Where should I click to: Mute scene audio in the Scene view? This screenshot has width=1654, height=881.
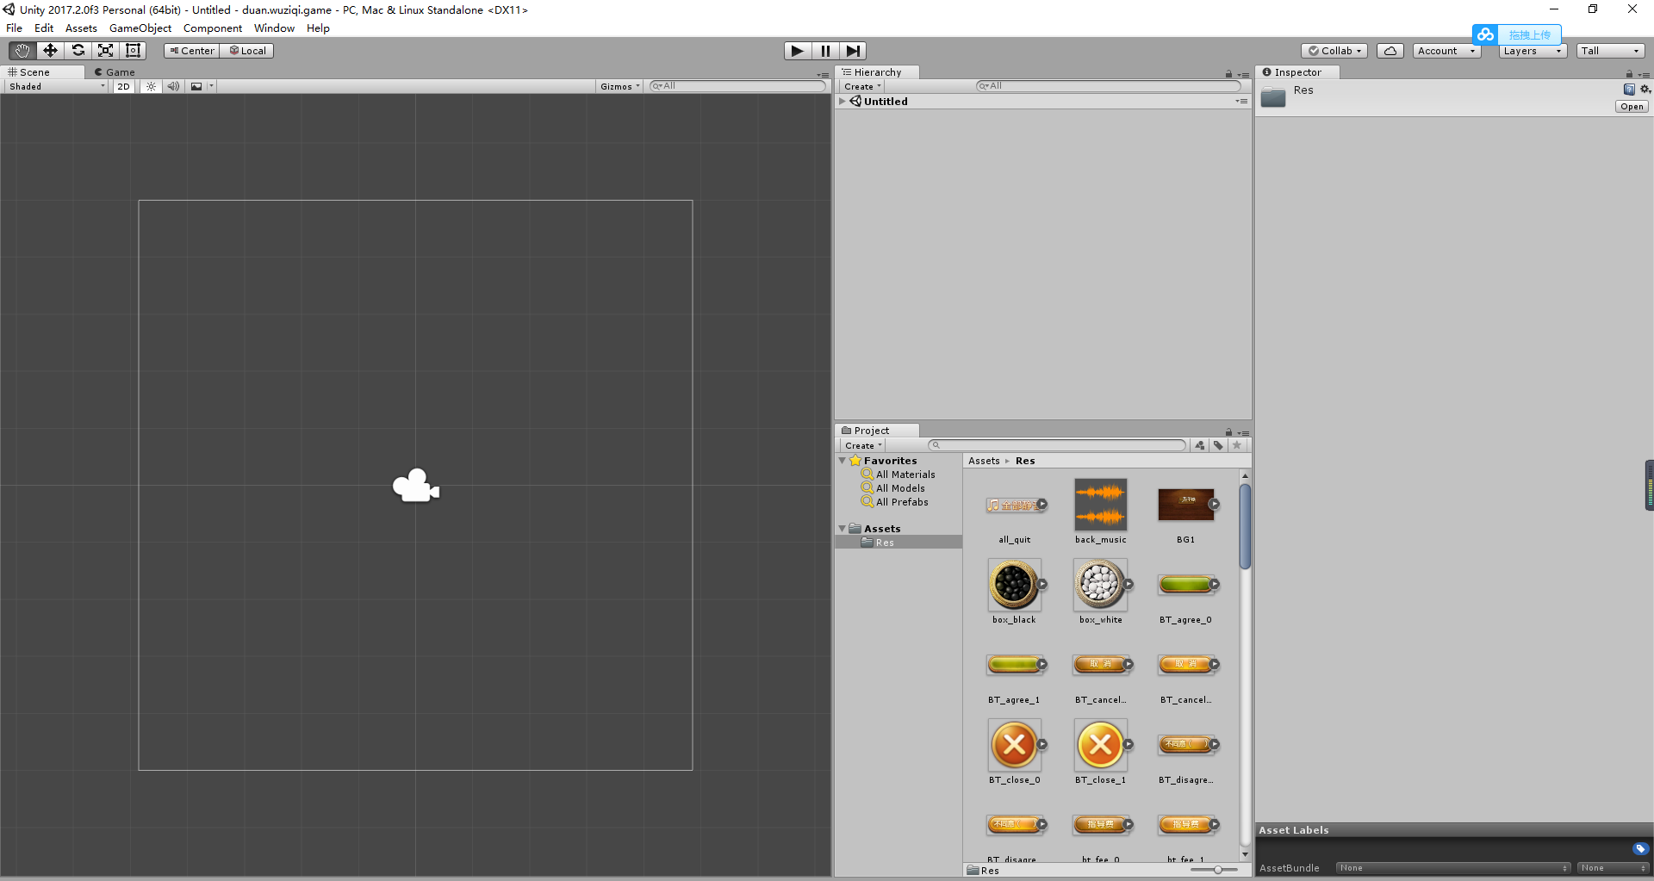point(173,86)
